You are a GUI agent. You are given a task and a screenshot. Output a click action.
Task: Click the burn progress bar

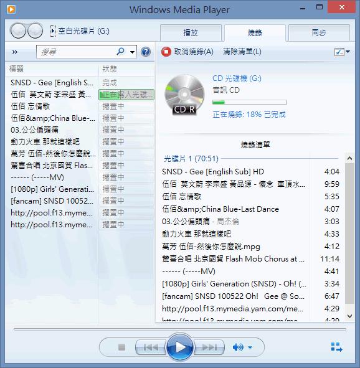[x=250, y=102]
